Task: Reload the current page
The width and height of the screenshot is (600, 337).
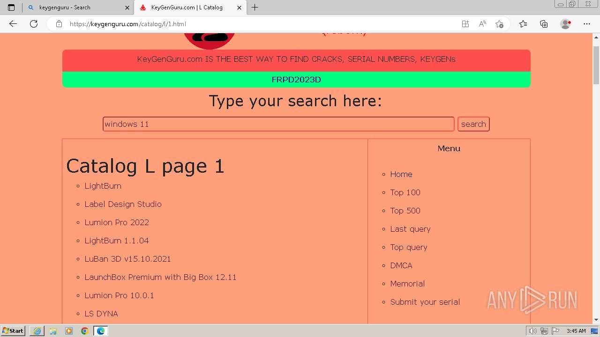Action: (34, 24)
